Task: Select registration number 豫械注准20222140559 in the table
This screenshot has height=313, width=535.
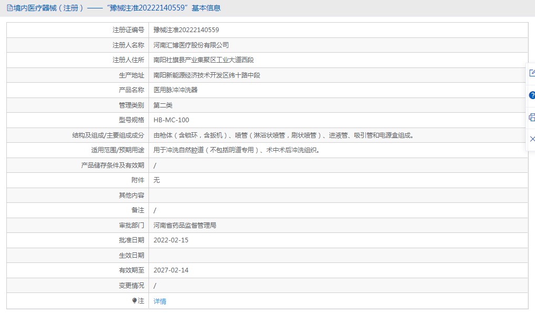Action: point(186,30)
